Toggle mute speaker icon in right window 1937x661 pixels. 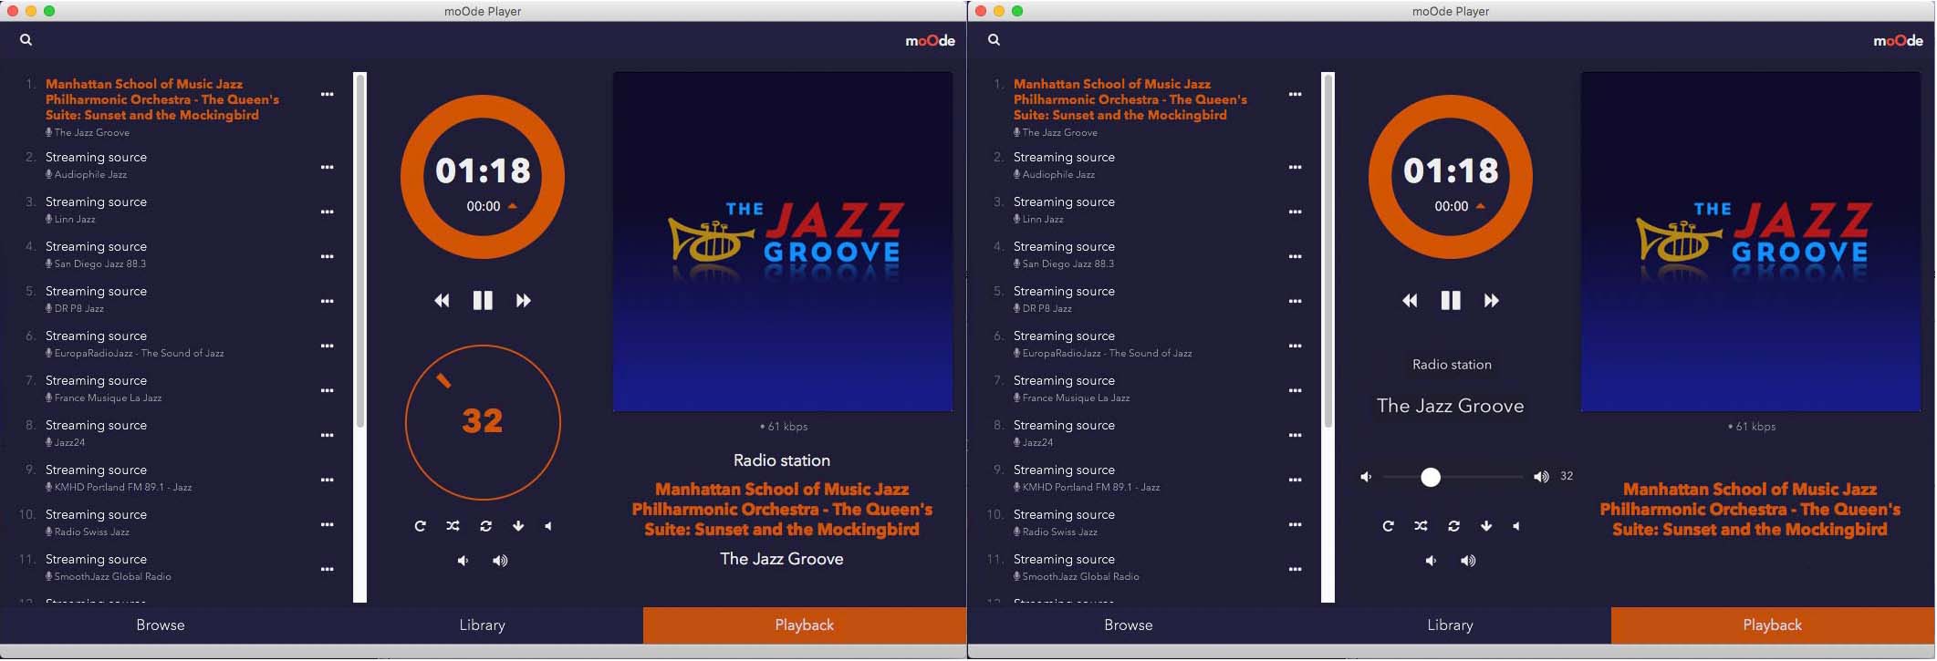tap(1516, 526)
